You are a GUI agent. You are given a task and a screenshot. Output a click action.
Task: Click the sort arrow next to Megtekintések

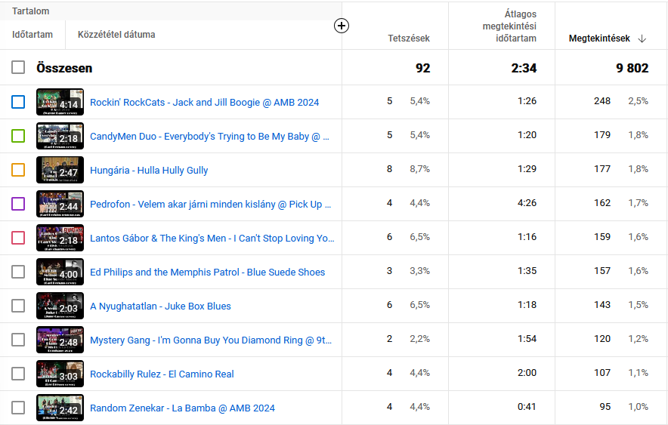642,38
